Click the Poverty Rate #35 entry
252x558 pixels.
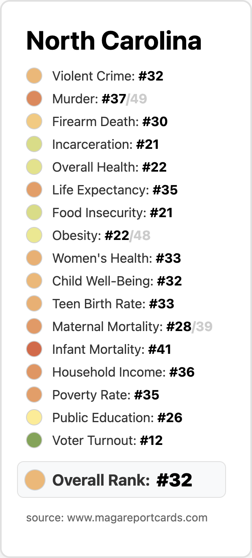[106, 395]
